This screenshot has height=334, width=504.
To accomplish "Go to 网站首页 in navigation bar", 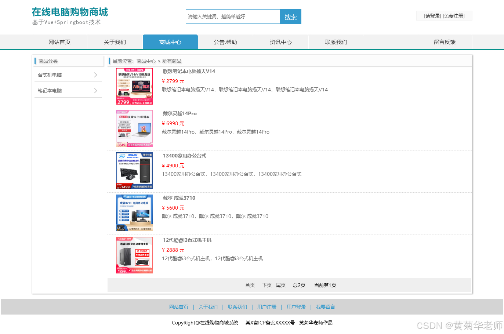I will click(x=59, y=42).
